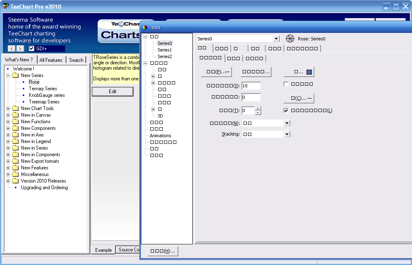Switch to the What's New ? tab
This screenshot has width=412, height=265.
(x=19, y=60)
